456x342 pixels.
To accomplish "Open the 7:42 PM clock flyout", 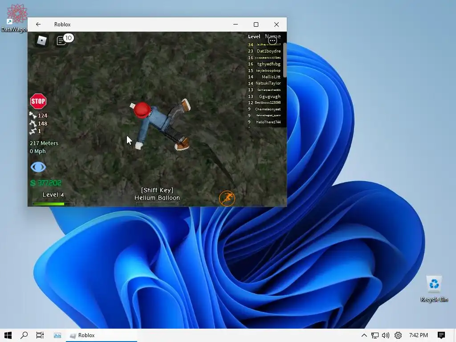I will [x=418, y=335].
